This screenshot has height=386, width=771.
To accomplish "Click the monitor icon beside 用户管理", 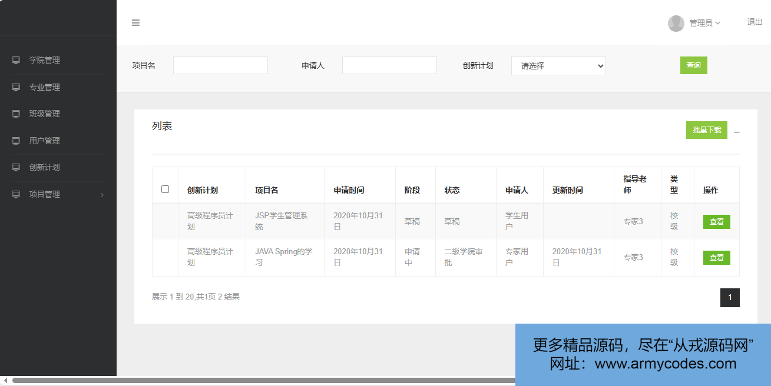I will point(16,141).
